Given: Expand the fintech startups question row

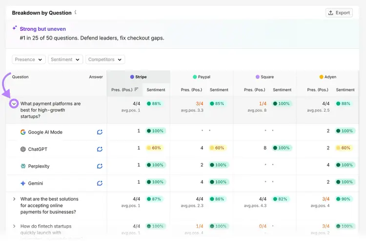Looking at the screenshot, I should 14,226.
